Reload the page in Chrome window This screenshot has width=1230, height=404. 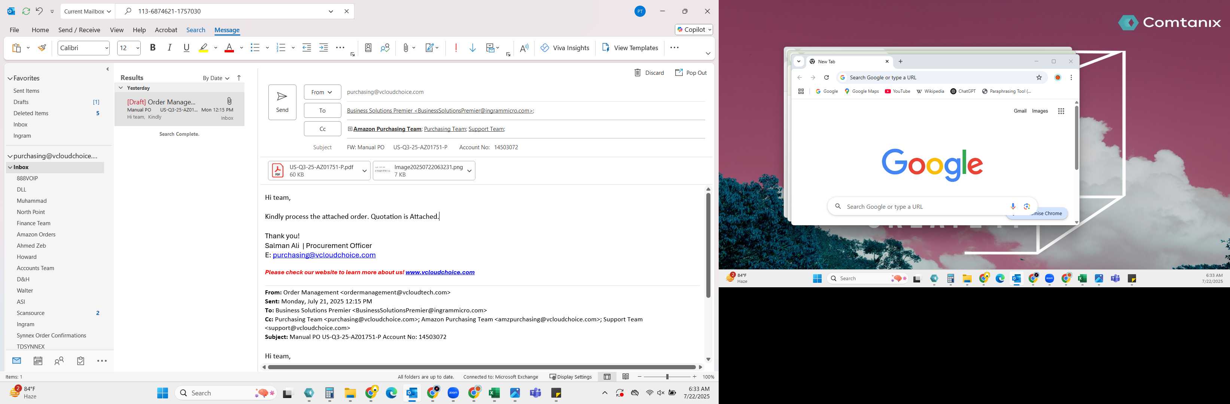(826, 77)
